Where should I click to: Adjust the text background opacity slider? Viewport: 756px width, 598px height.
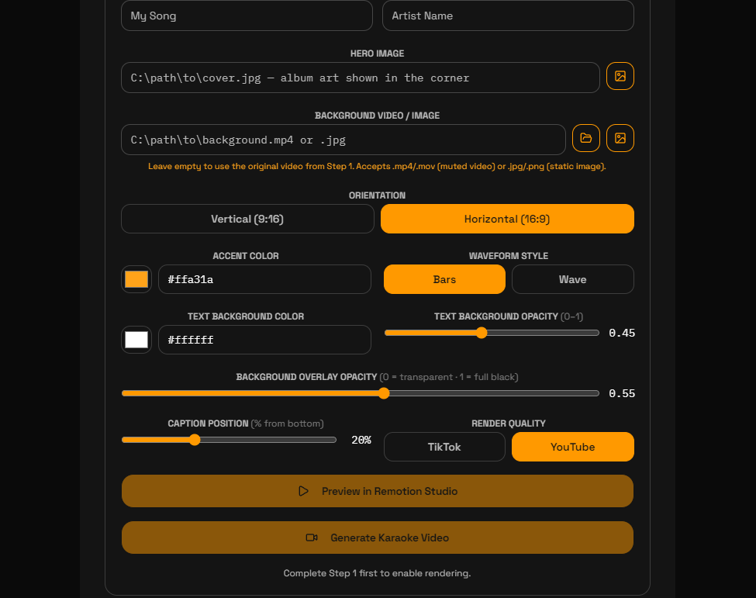click(x=492, y=333)
